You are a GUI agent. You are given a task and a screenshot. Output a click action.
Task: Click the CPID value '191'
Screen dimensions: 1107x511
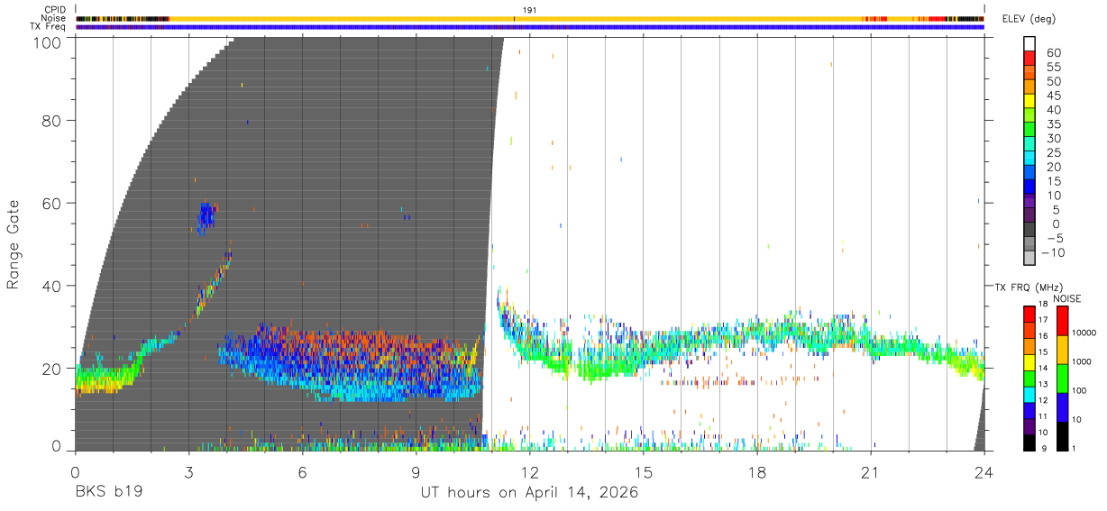click(x=530, y=9)
